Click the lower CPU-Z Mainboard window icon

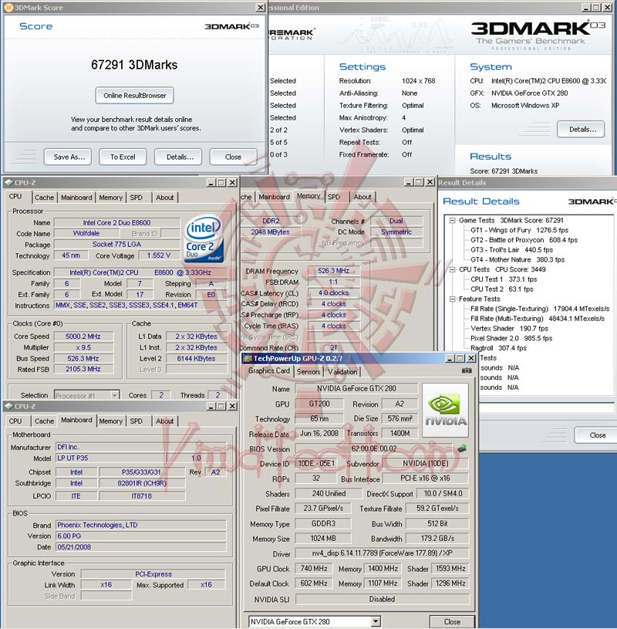click(x=8, y=407)
